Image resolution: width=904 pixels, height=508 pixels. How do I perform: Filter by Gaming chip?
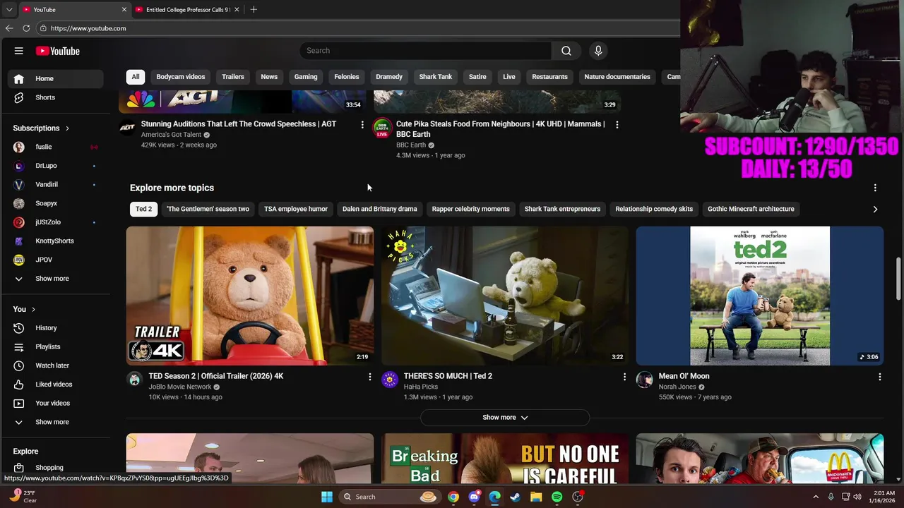point(306,77)
